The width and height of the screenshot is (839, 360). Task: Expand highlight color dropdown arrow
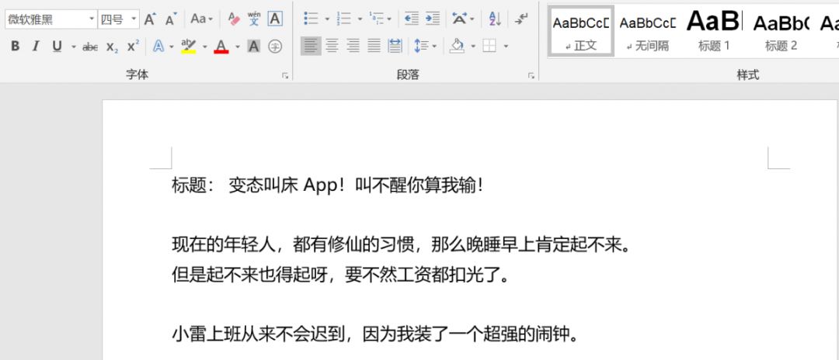point(204,47)
